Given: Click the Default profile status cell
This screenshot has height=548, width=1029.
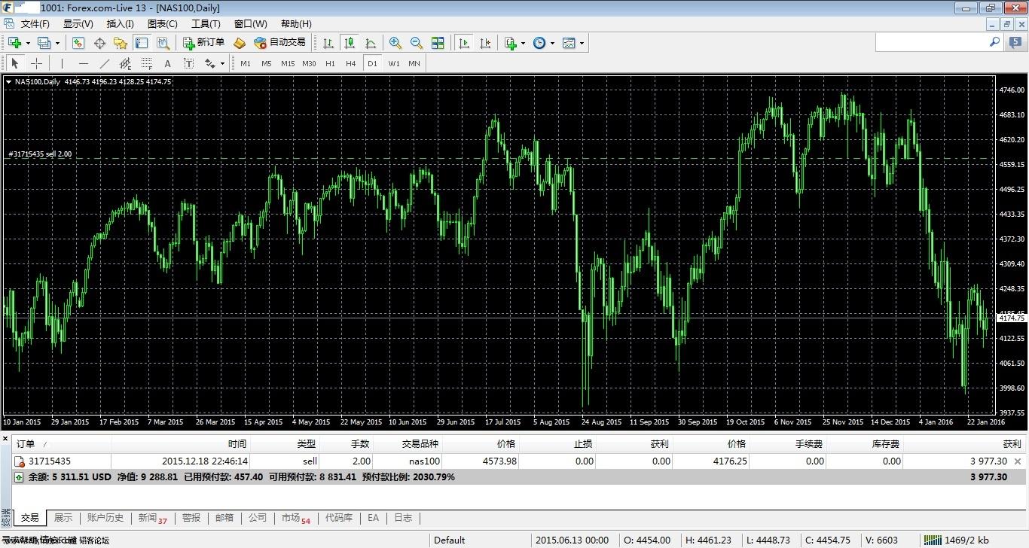Looking at the screenshot, I should 479,540.
